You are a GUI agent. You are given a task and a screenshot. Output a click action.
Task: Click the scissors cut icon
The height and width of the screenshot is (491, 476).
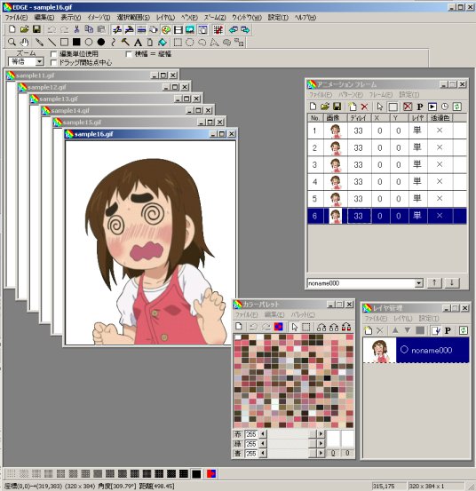[x=76, y=29]
